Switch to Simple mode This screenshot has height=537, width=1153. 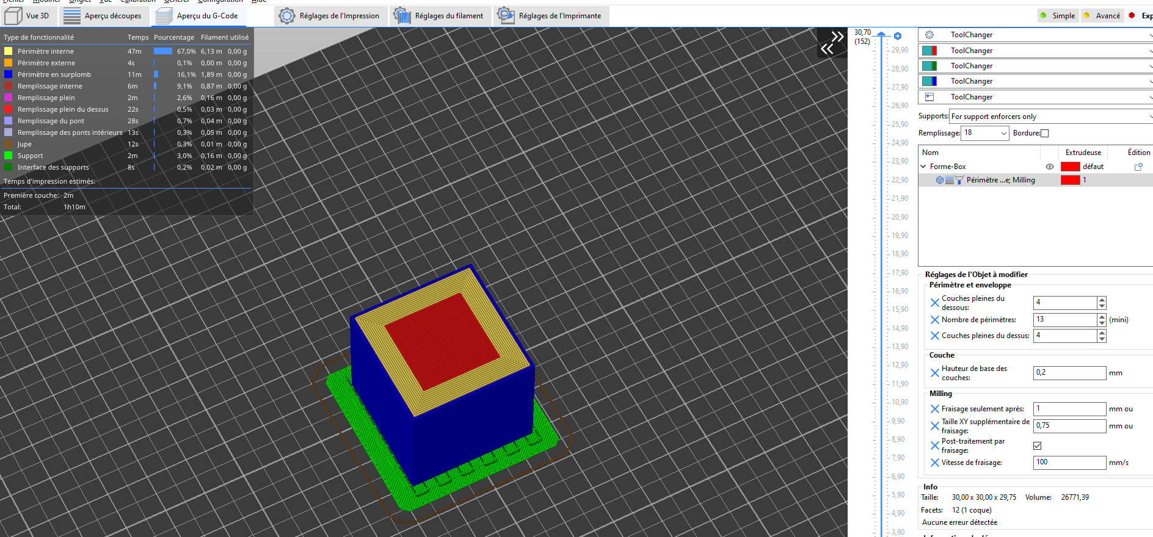pyautogui.click(x=1058, y=16)
